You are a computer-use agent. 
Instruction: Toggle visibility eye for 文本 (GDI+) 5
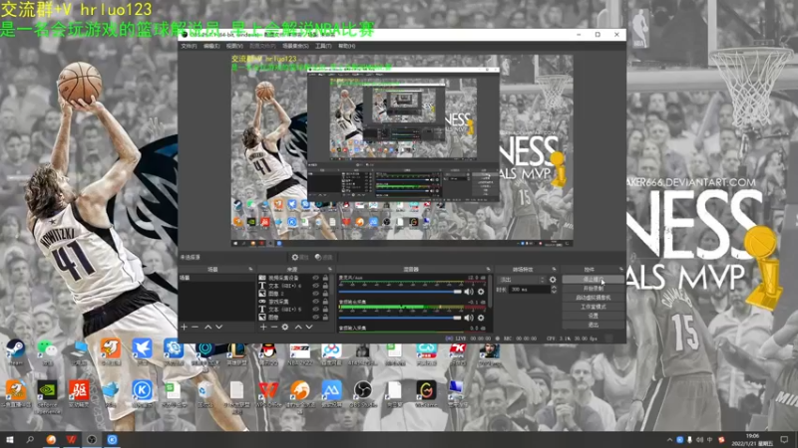[x=315, y=309]
